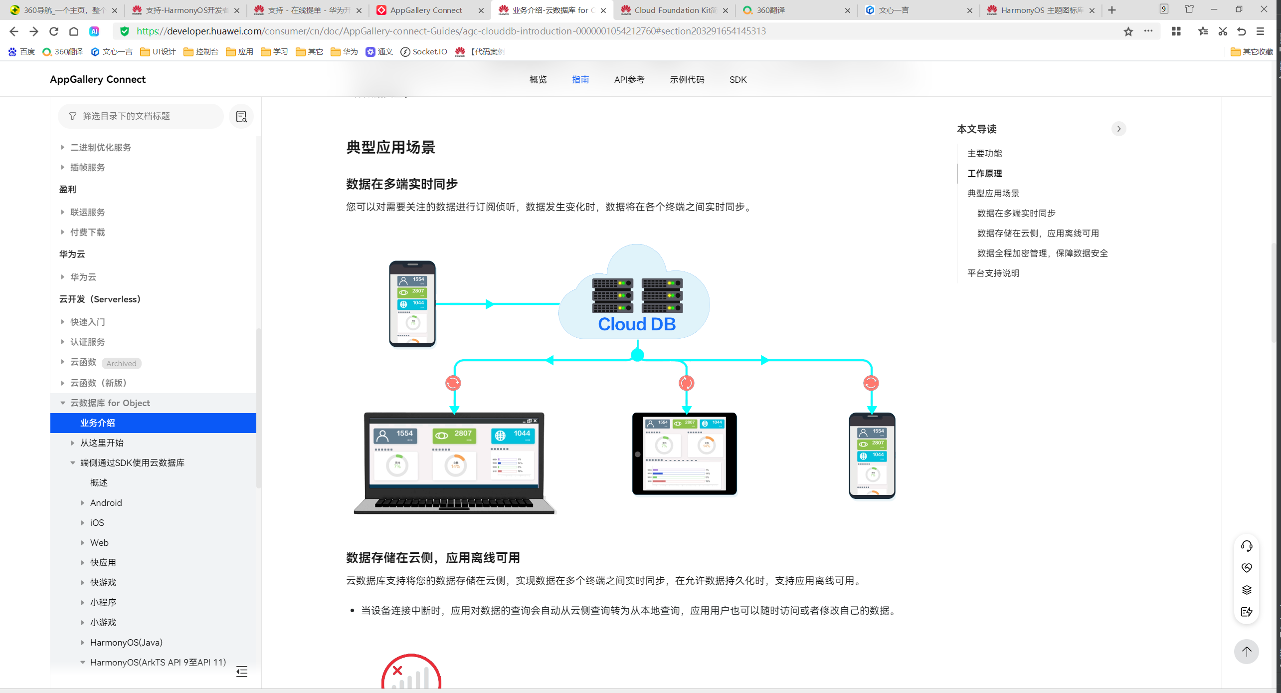This screenshot has width=1281, height=693.
Task: Click the shirt skin icon in title bar
Action: [1190, 9]
